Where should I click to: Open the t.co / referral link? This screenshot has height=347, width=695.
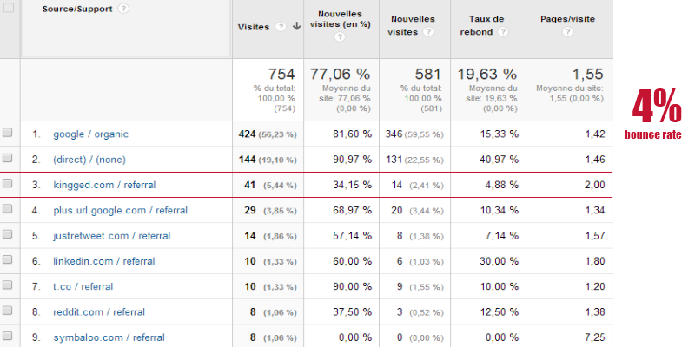click(x=83, y=287)
